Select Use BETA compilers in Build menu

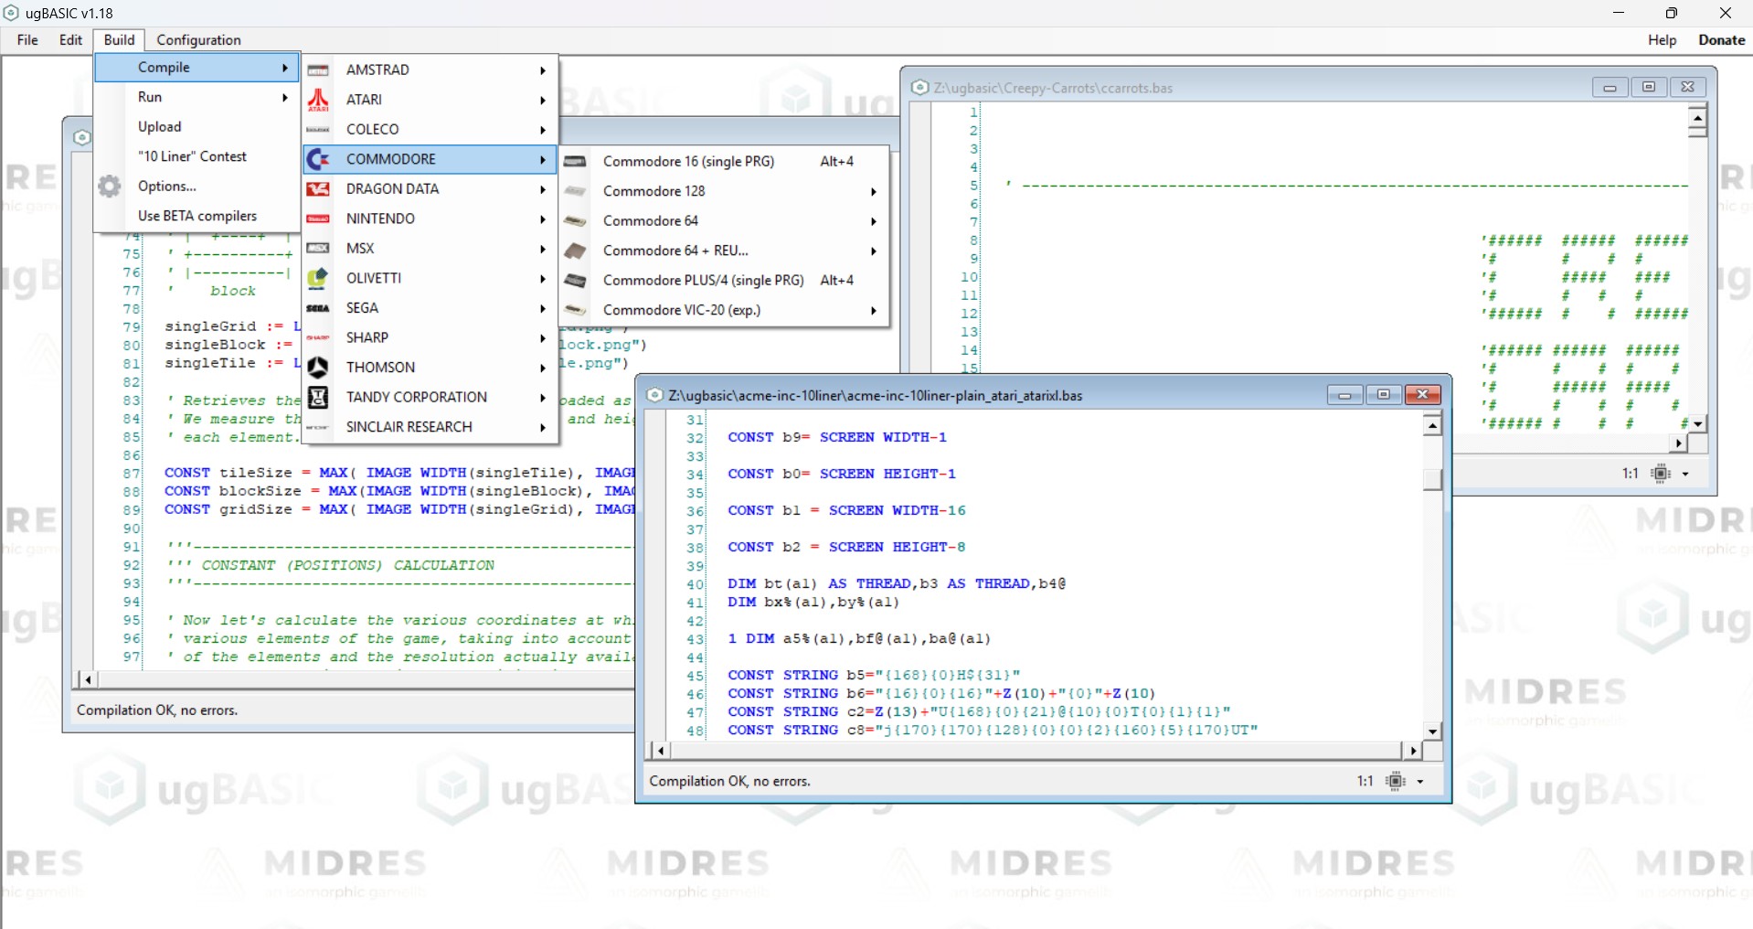pos(197,216)
